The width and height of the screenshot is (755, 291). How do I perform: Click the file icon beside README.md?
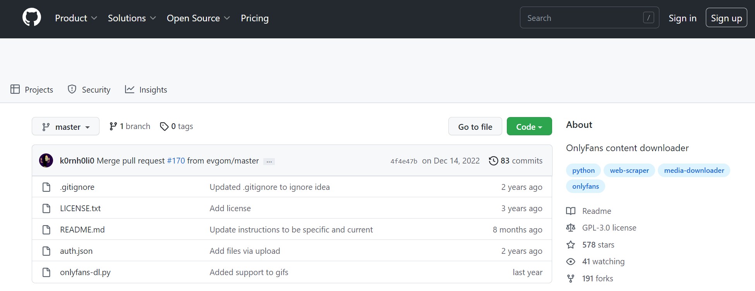[46, 230]
